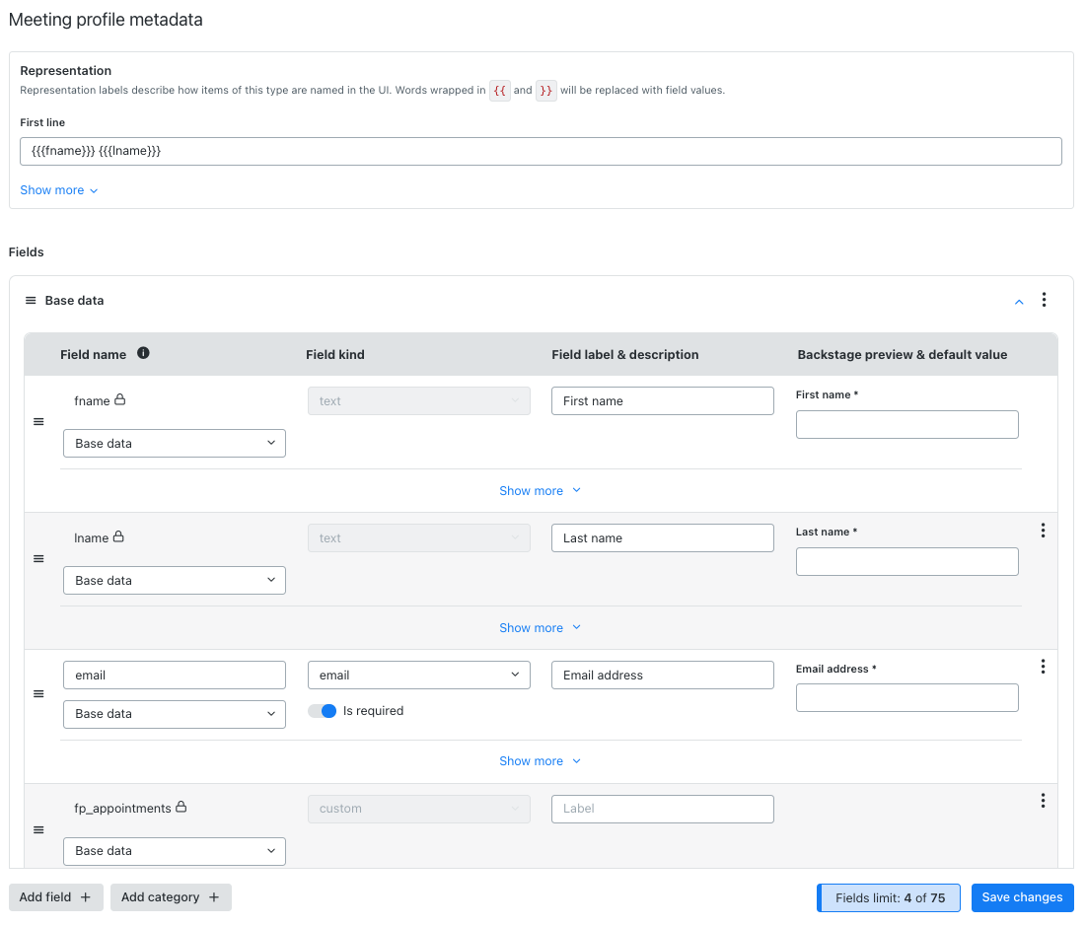
Task: Expand Show more for email field
Action: (541, 761)
